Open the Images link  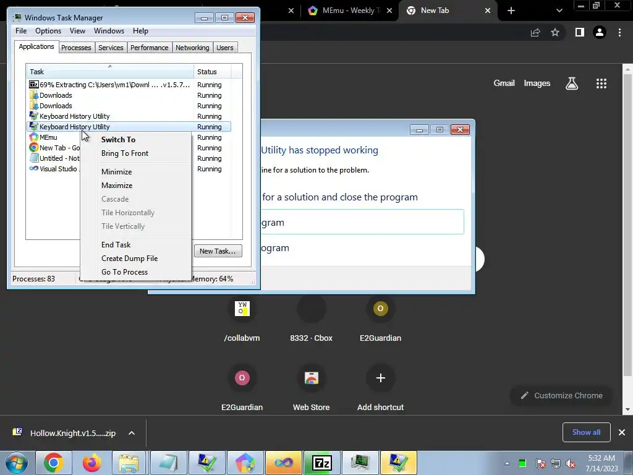537,83
